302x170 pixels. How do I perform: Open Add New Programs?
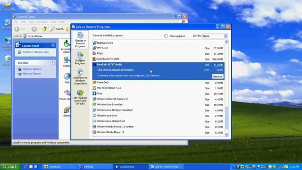pyautogui.click(x=80, y=59)
